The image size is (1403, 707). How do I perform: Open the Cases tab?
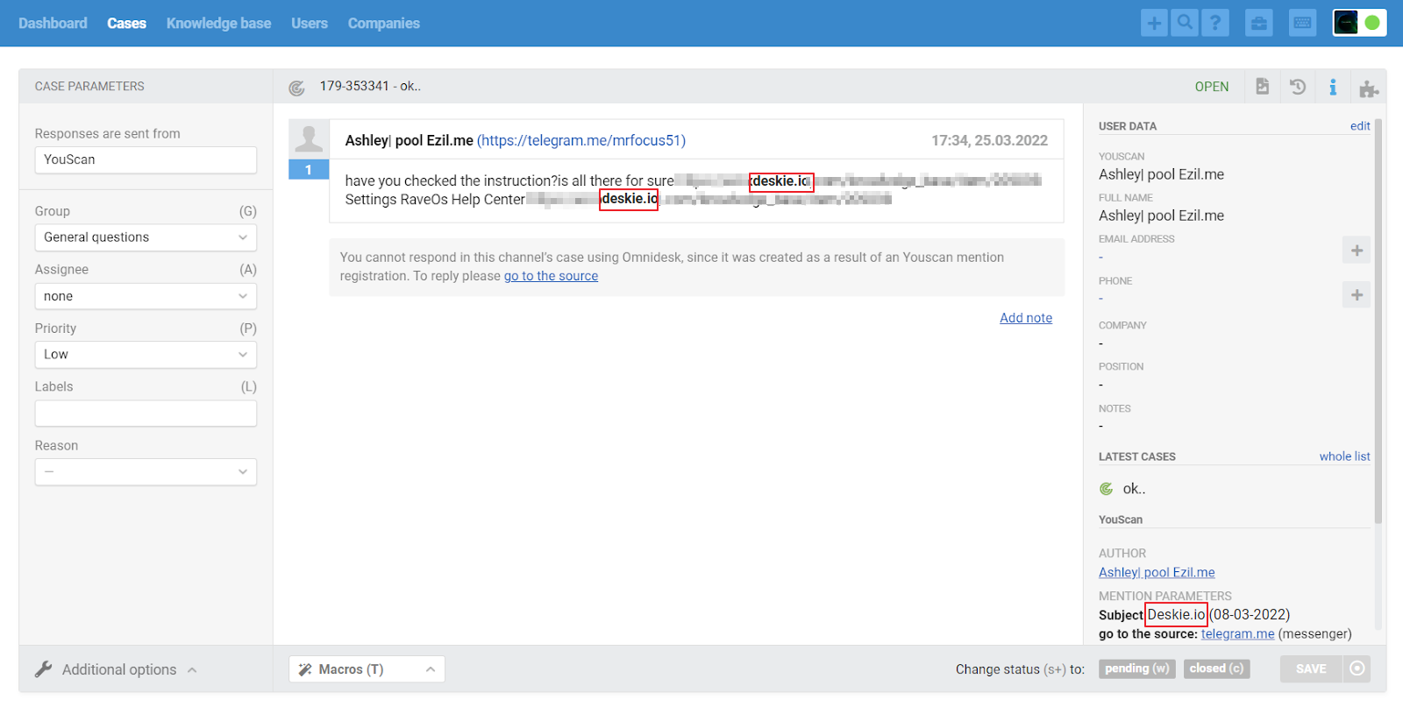click(126, 23)
